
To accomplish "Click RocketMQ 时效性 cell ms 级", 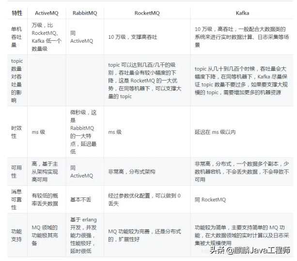I will [x=115, y=132].
